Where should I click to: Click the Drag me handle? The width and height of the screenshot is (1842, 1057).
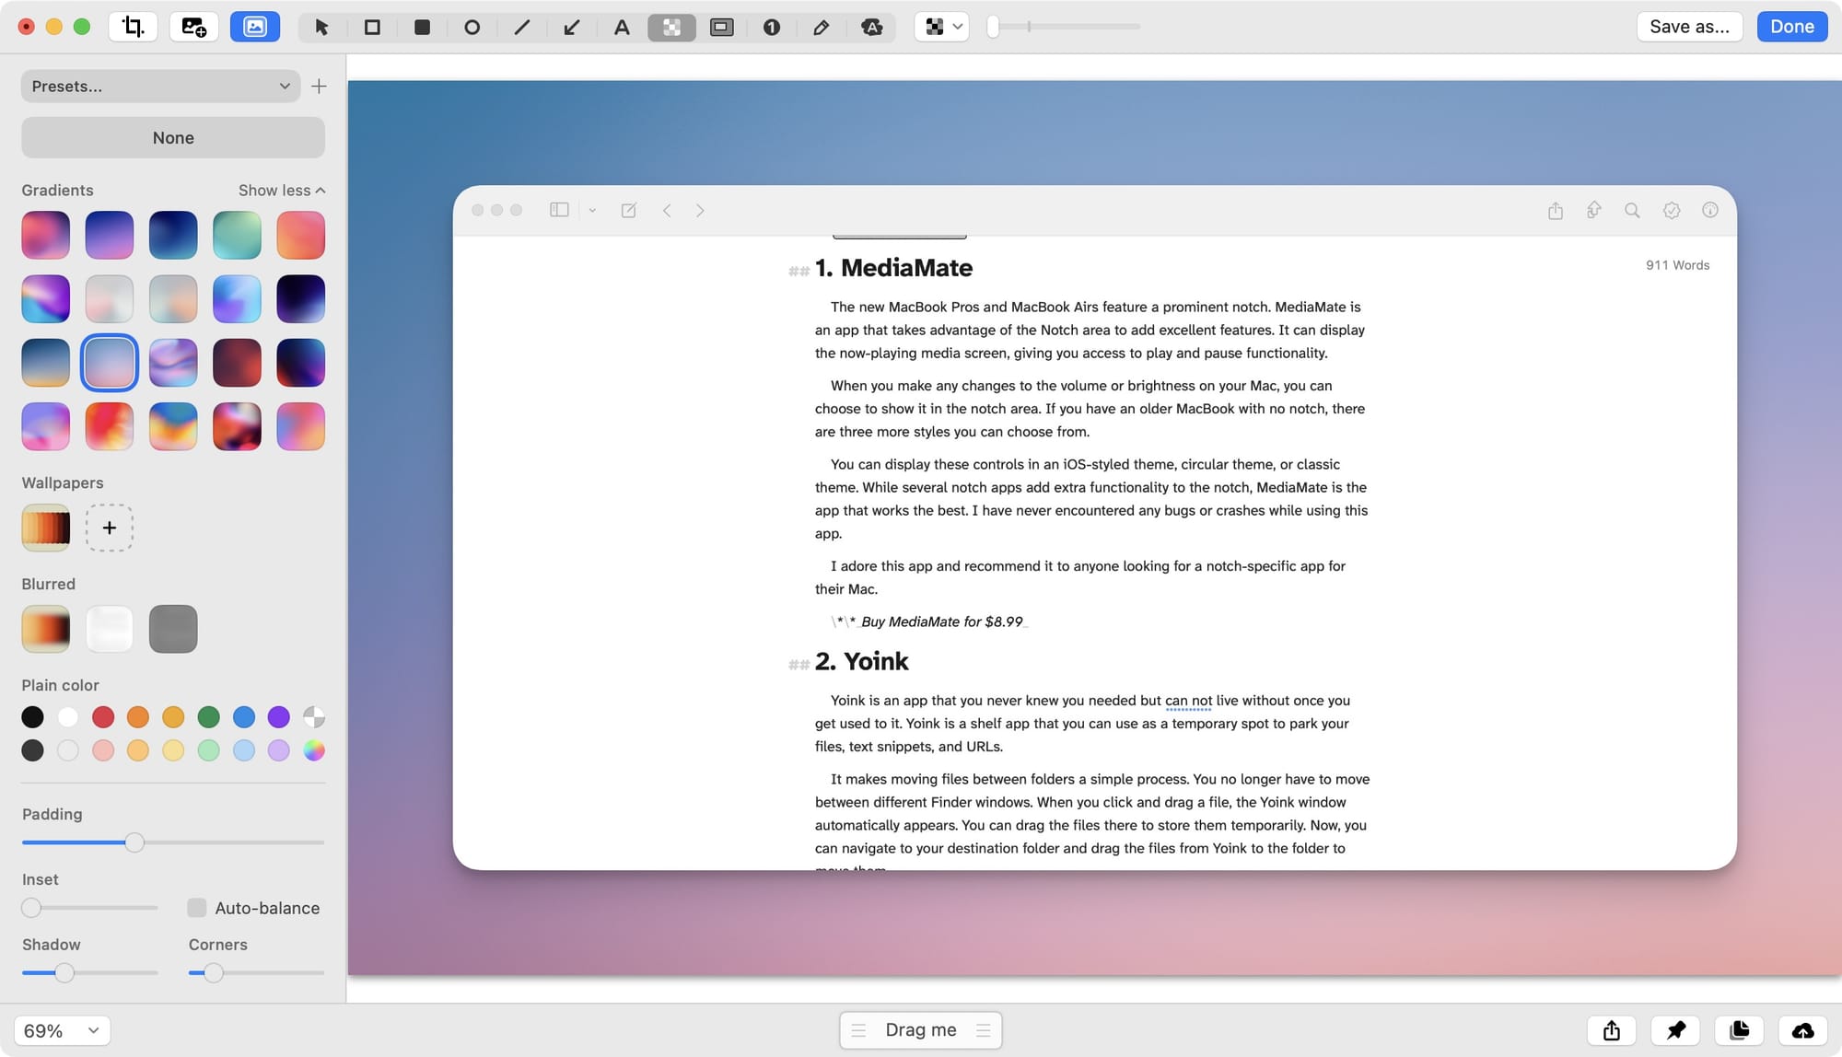pos(920,1029)
